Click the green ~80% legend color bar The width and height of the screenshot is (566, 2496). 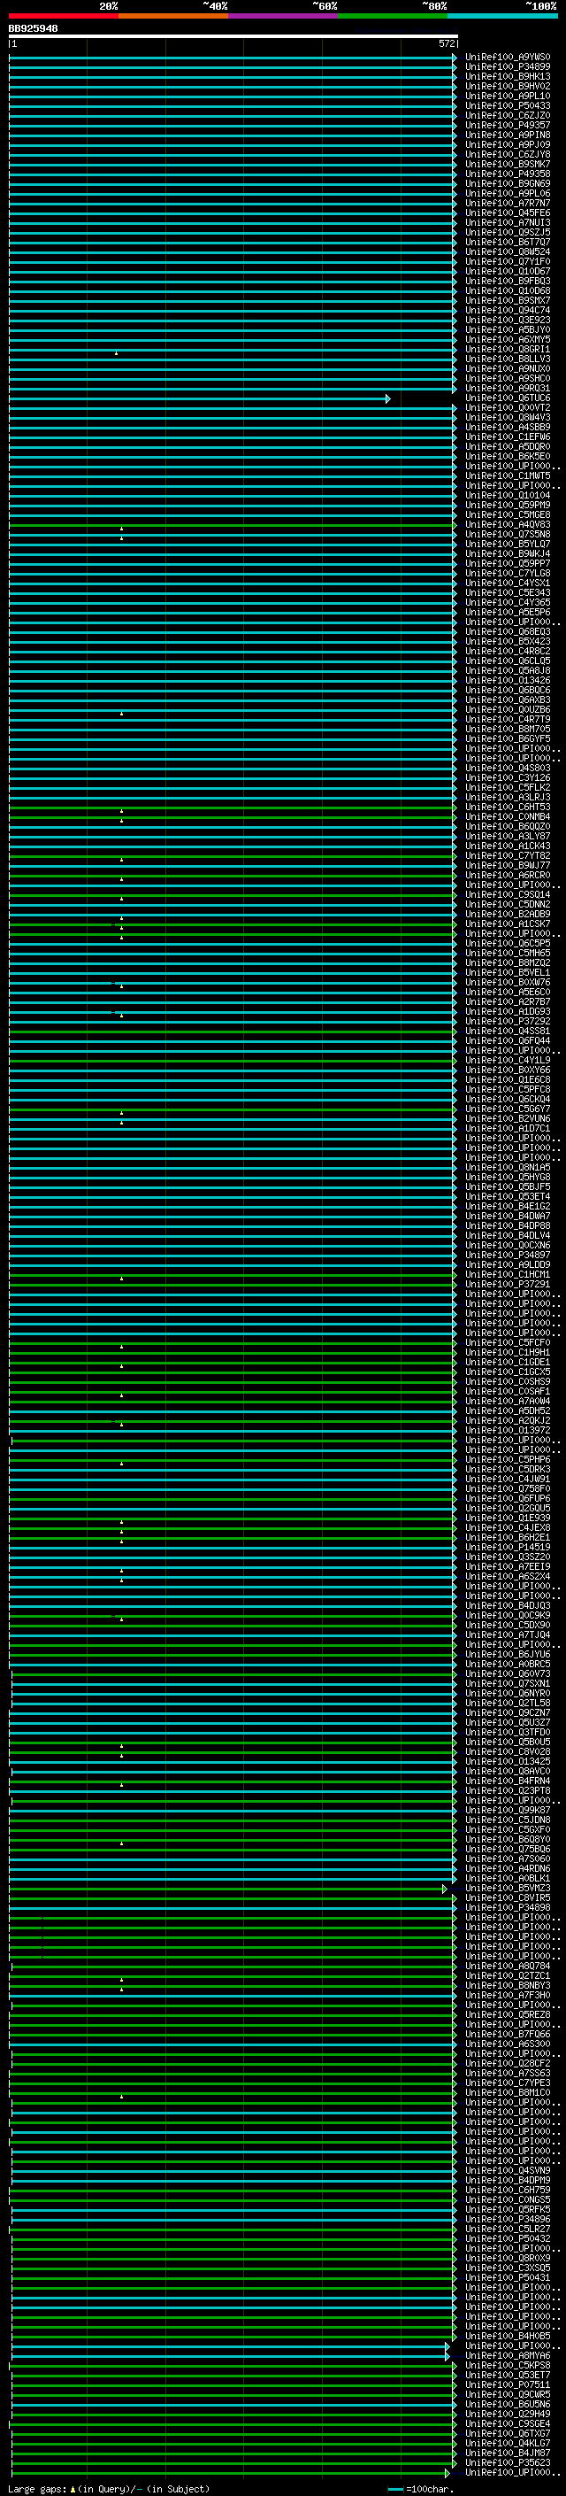(x=392, y=16)
